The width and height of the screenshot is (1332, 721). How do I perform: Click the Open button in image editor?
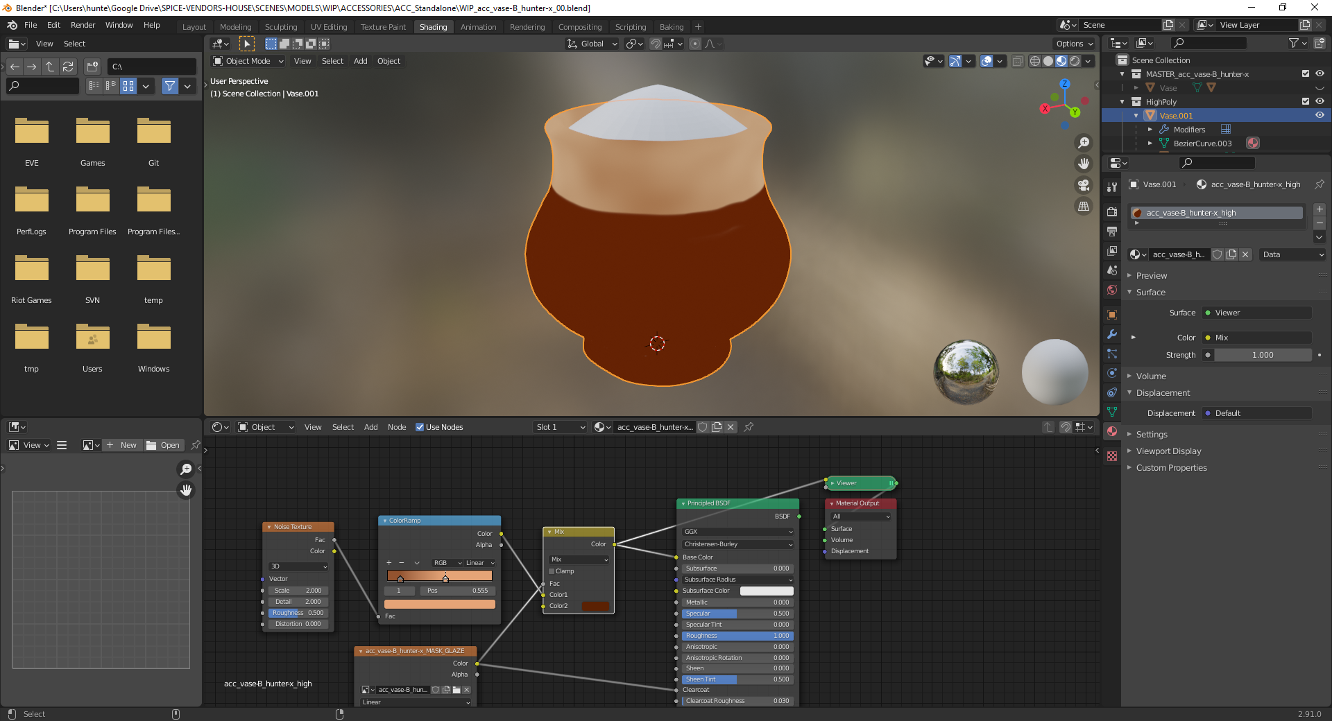point(164,445)
